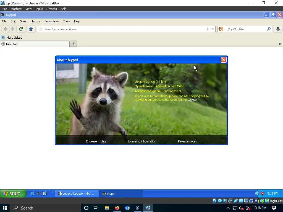This screenshot has width=283, height=212.
Task: Open Mypal Edit menu
Action: point(13,21)
